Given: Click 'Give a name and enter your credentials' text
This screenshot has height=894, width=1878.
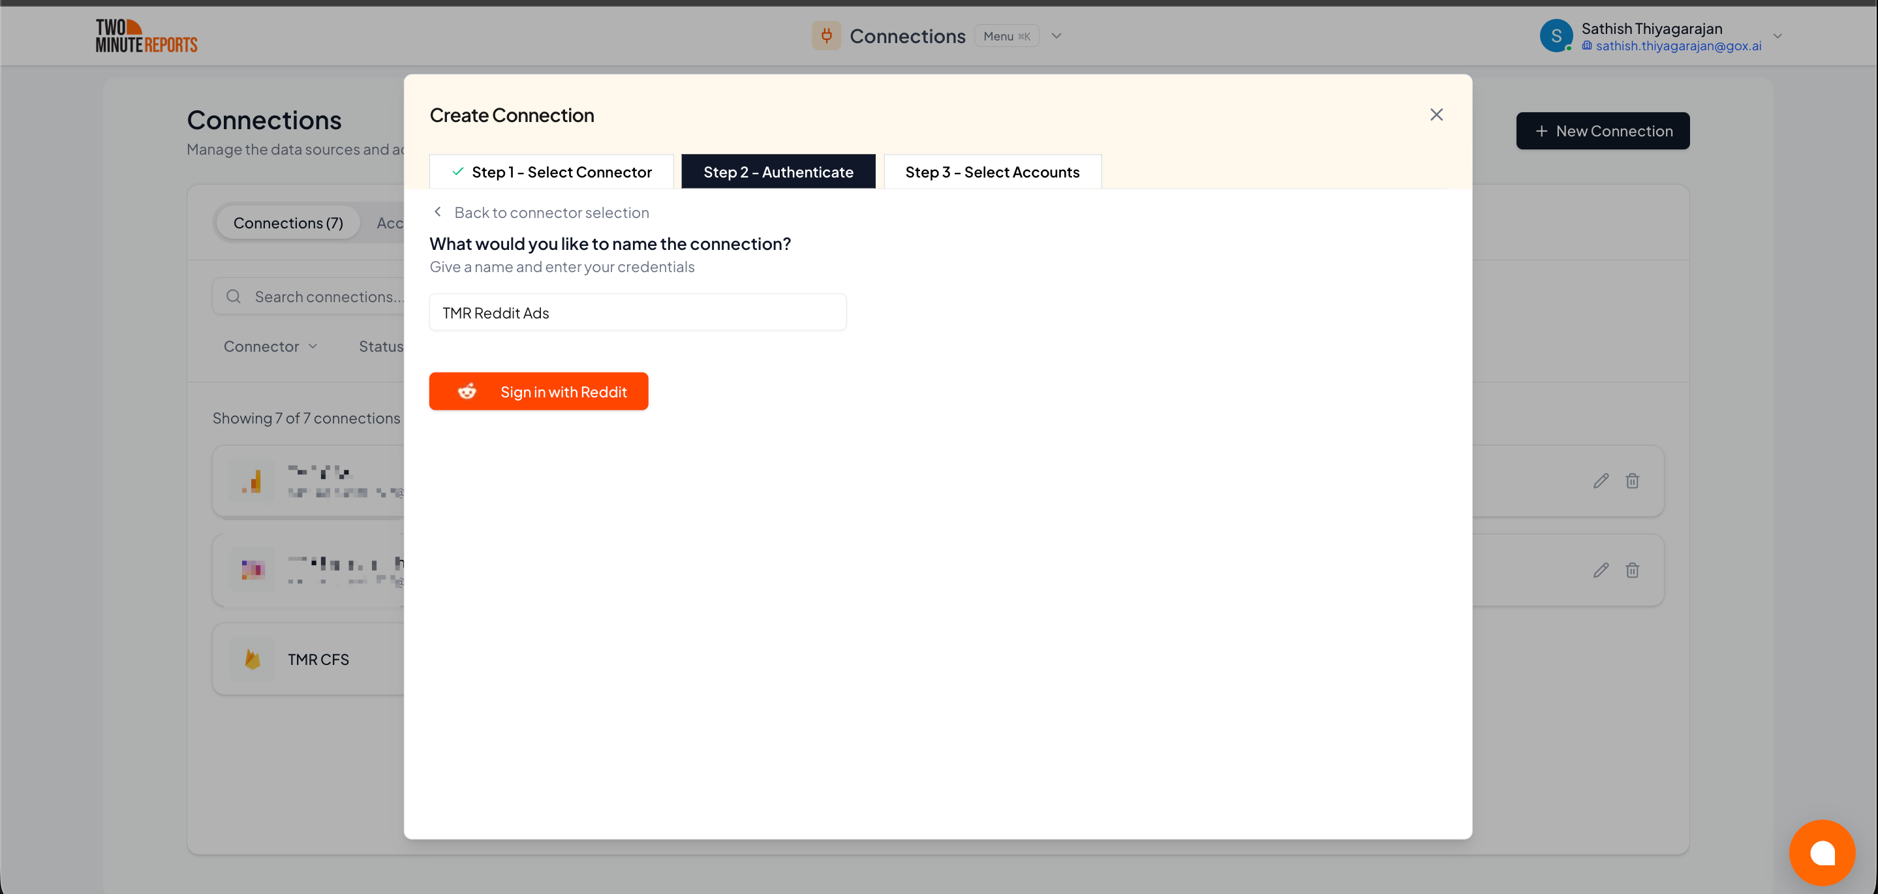Looking at the screenshot, I should (x=561, y=267).
